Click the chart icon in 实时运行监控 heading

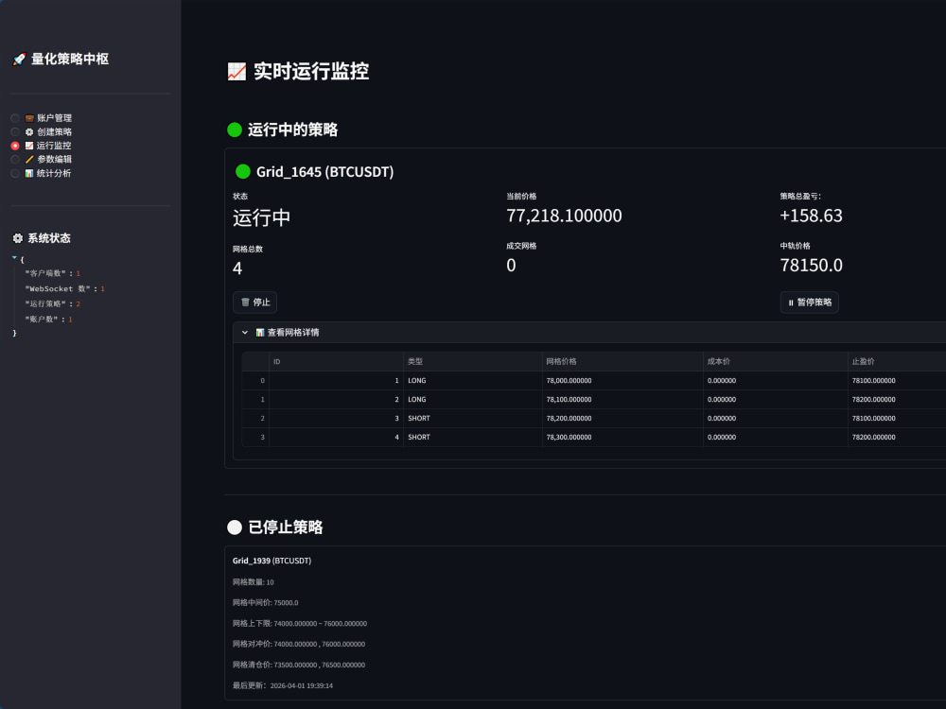coord(236,72)
